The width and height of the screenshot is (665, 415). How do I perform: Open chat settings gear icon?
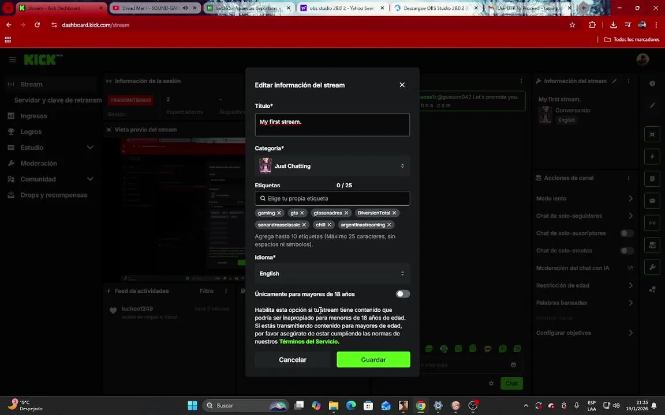491,383
